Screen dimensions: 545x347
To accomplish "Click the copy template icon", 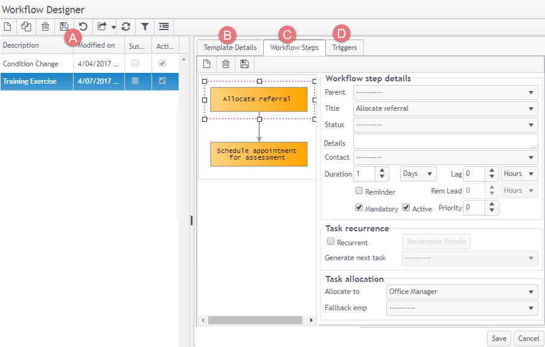I will coord(27,27).
